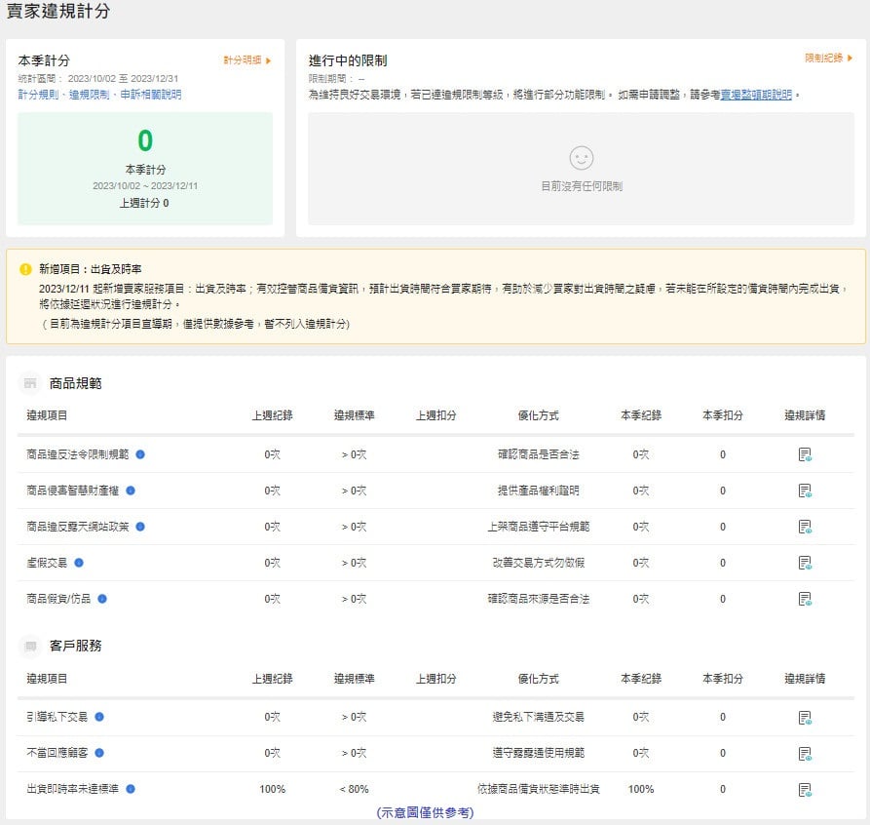Open violation details for 商品假貨/仿品
Viewport: 870px width, 825px height.
pos(805,599)
